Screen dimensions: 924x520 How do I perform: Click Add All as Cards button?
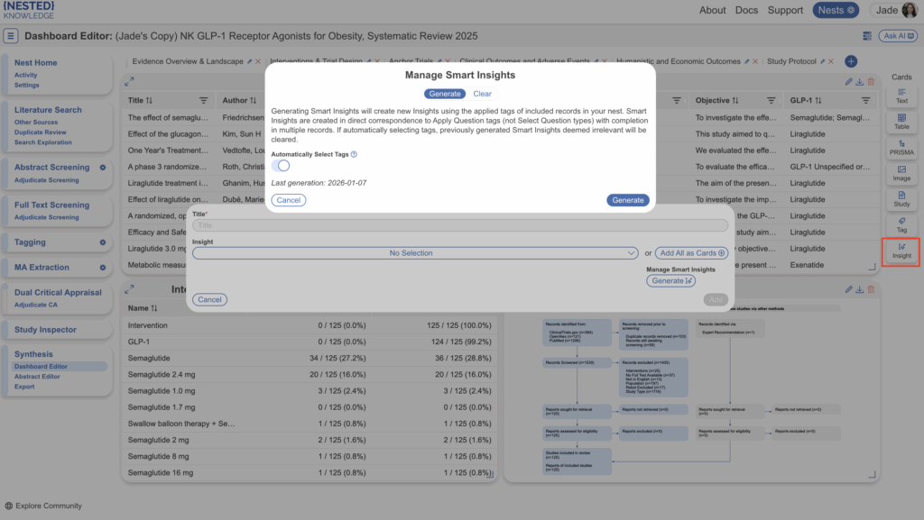coord(691,253)
